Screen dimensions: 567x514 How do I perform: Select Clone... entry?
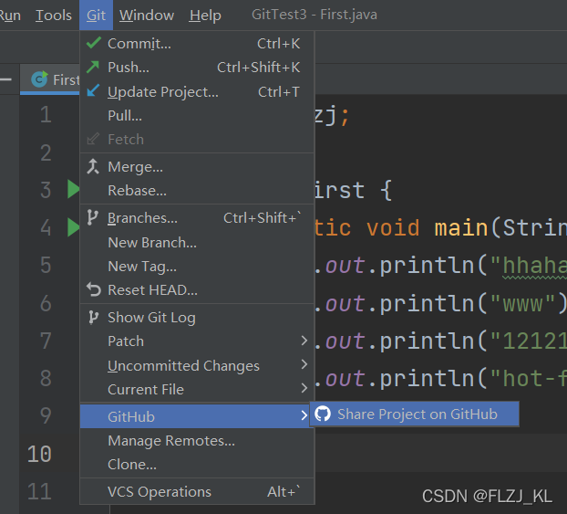[x=197, y=465]
